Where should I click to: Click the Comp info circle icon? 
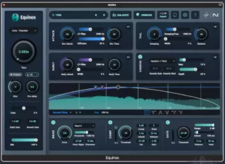click(116, 127)
